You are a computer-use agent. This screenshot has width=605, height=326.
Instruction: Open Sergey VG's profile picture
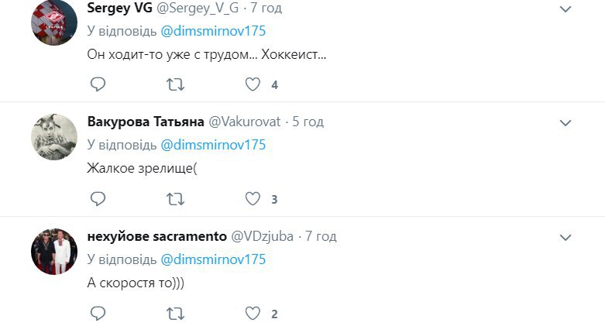point(53,23)
